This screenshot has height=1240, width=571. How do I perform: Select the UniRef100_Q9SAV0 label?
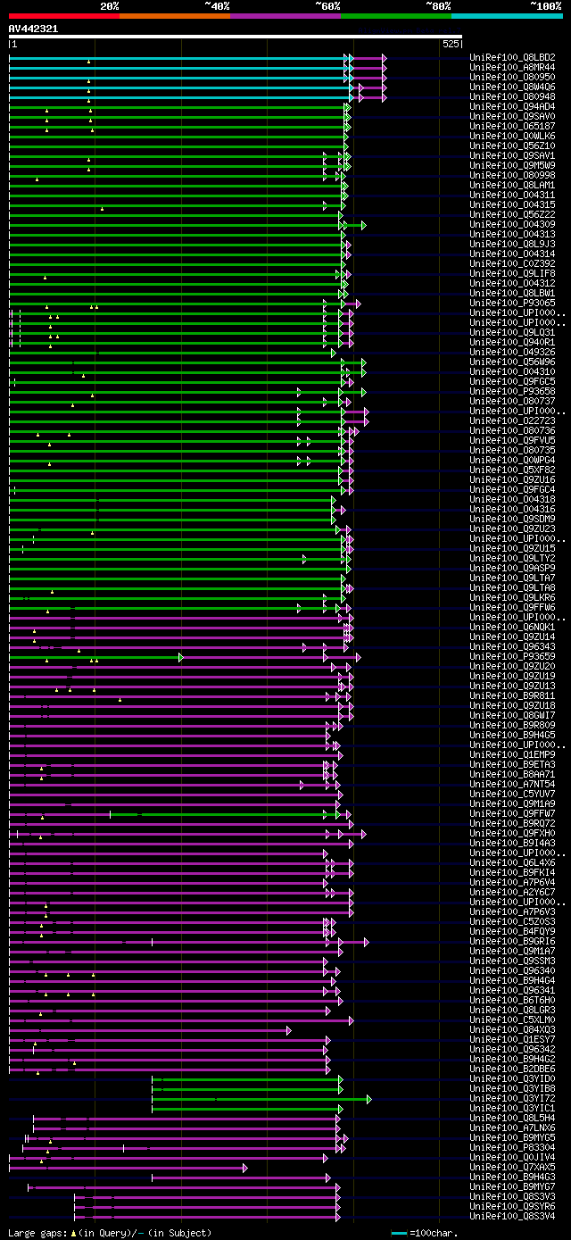tap(512, 117)
